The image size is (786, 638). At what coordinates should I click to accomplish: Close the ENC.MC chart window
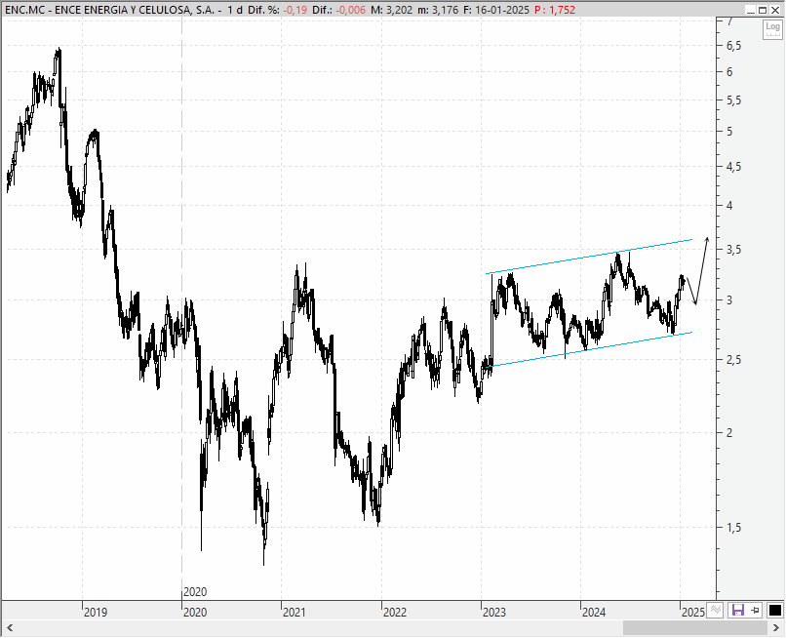(x=775, y=10)
